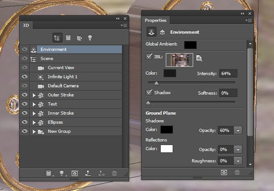
Task: Close the Properties panel
Action: click(250, 13)
